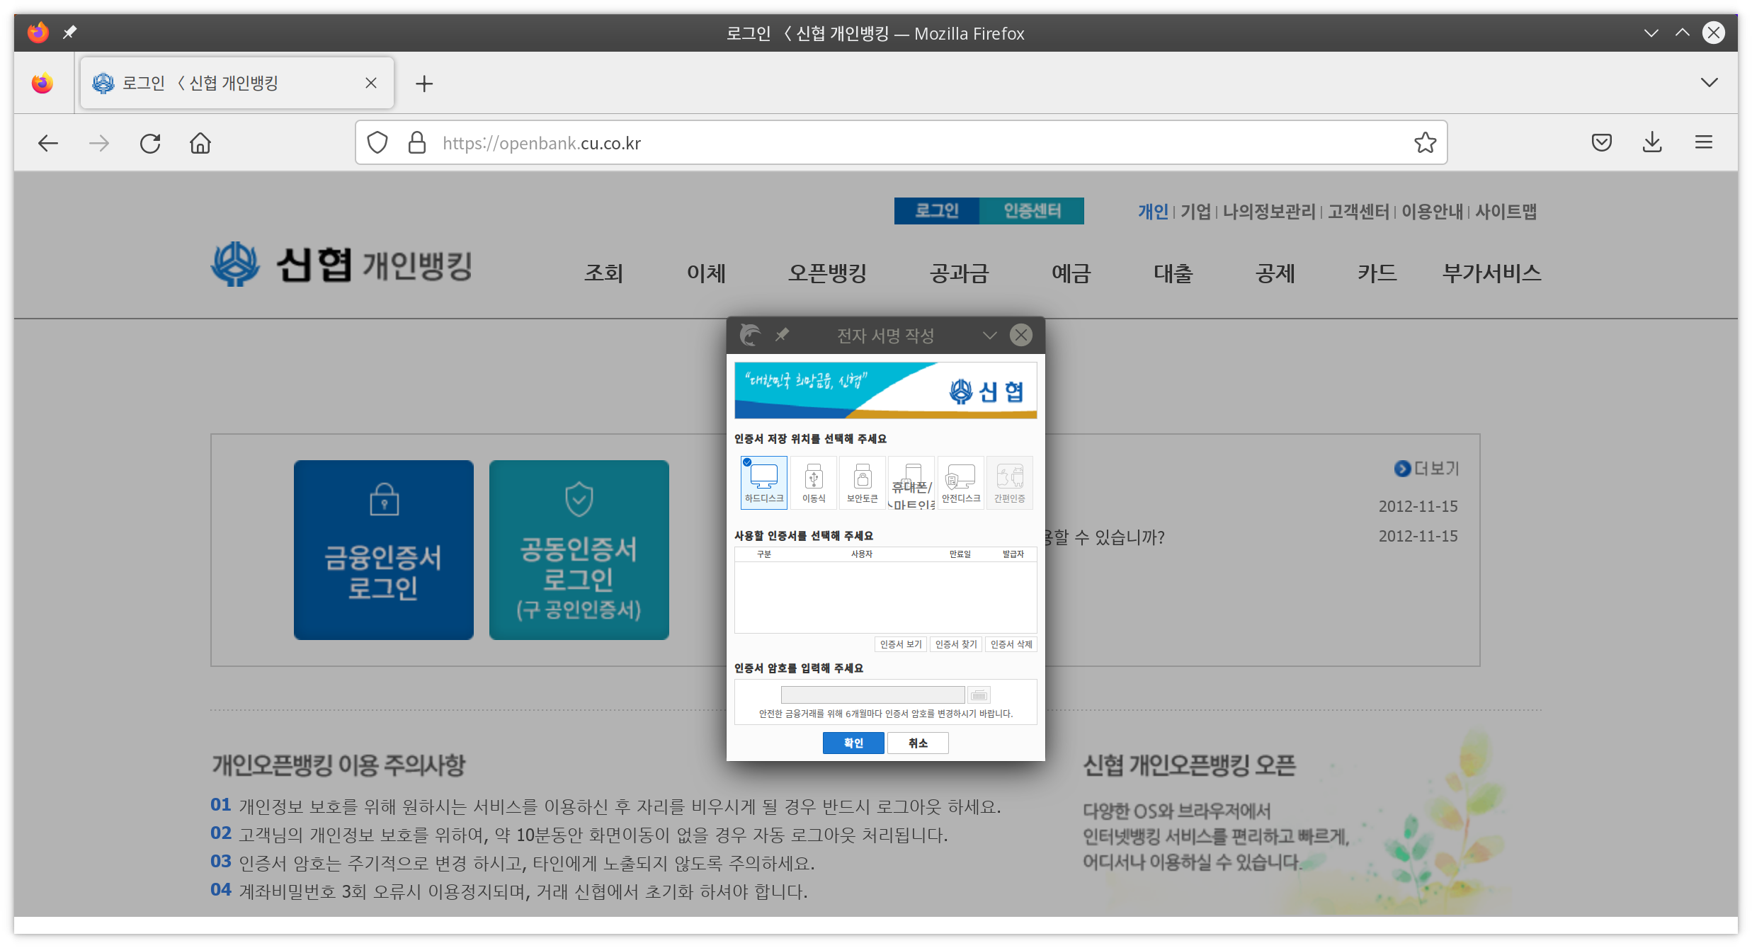The height and width of the screenshot is (948, 1752).
Task: Click the certificate password input field
Action: point(872,695)
